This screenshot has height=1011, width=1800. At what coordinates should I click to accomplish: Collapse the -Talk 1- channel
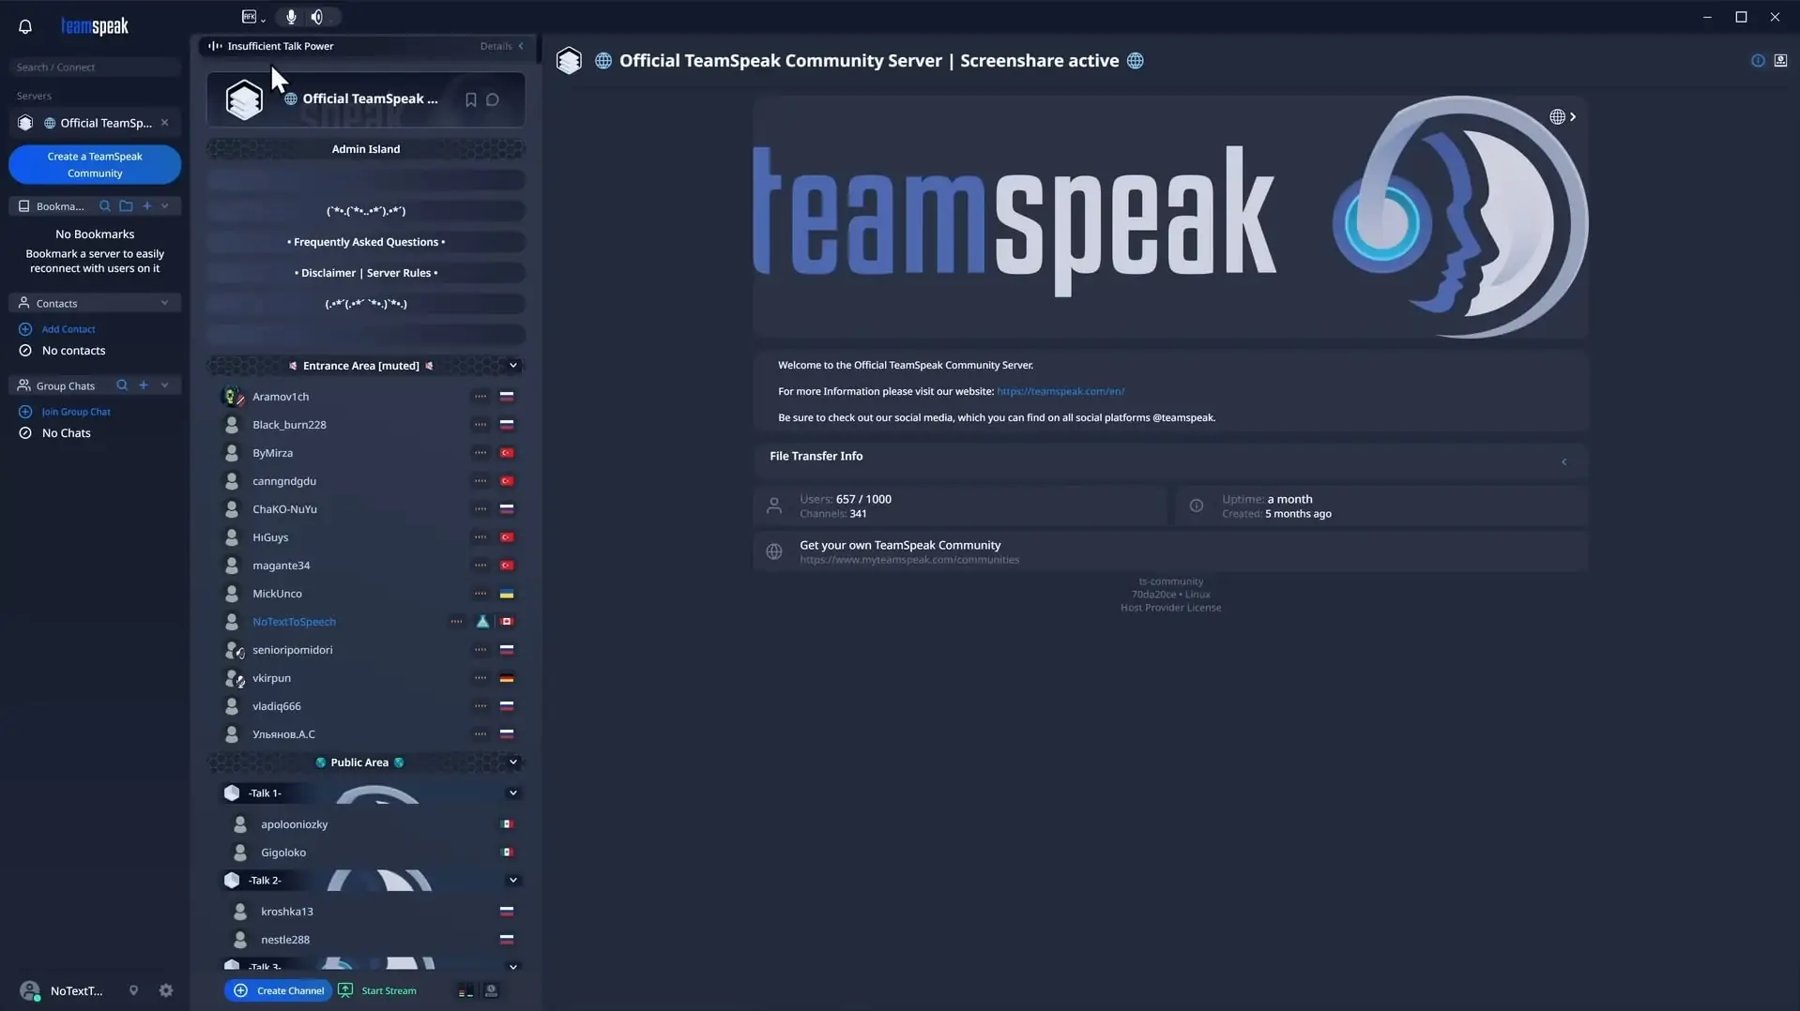click(x=513, y=793)
